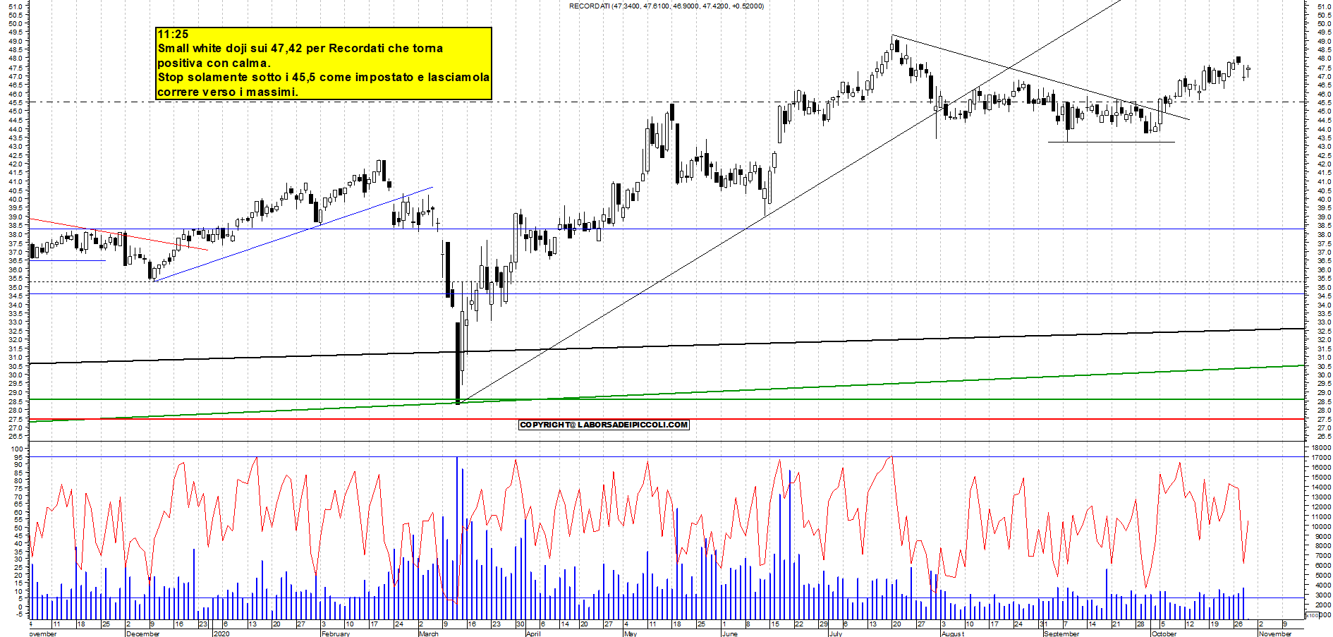Click the '5000' volume axis value
This screenshot has width=1333, height=637.
pos(1322,576)
